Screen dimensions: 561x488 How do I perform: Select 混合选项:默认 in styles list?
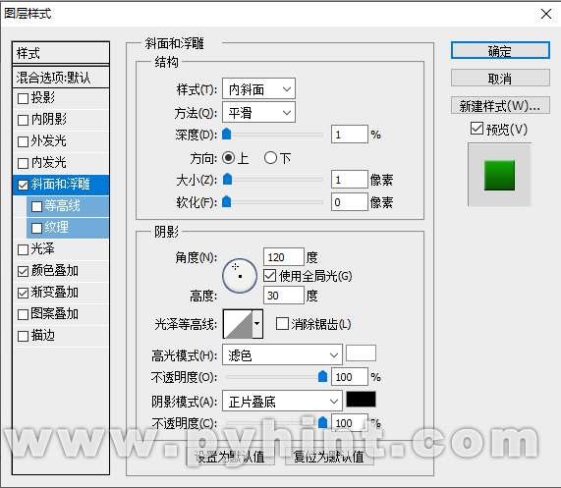point(61,77)
